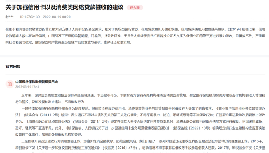Viewport: 269px width, 153px height.
Task: Click the reply line starting 近年来，银保监会高度重视
Action: click(x=143, y=96)
